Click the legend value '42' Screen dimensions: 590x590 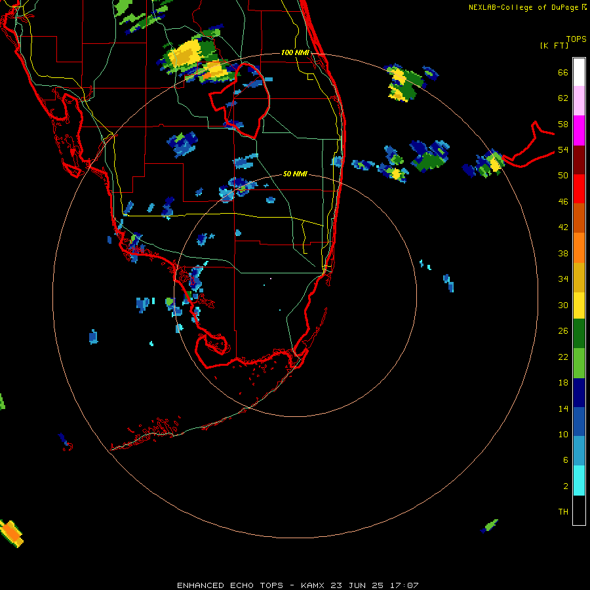pyautogui.click(x=563, y=227)
